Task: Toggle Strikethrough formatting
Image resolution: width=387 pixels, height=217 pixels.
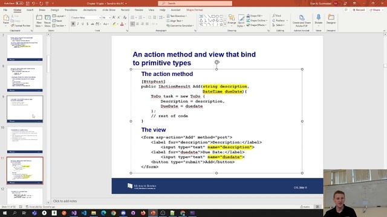Action: click(93, 24)
